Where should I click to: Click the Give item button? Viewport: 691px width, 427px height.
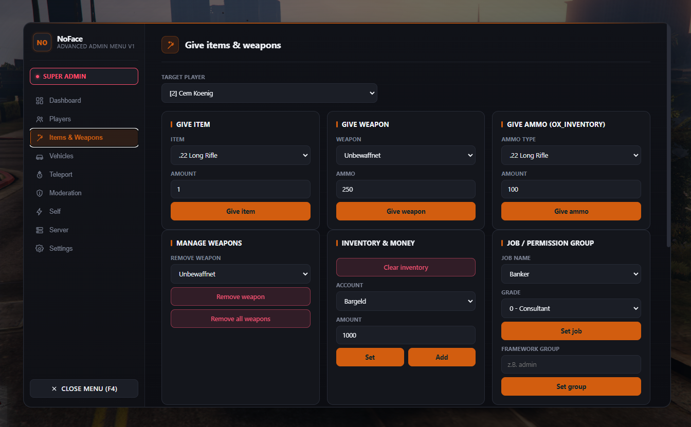pyautogui.click(x=241, y=211)
